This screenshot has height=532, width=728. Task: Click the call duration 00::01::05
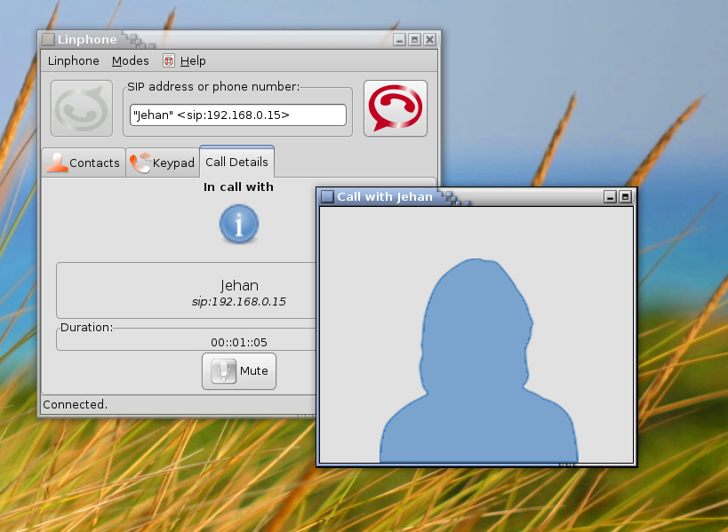click(x=238, y=343)
